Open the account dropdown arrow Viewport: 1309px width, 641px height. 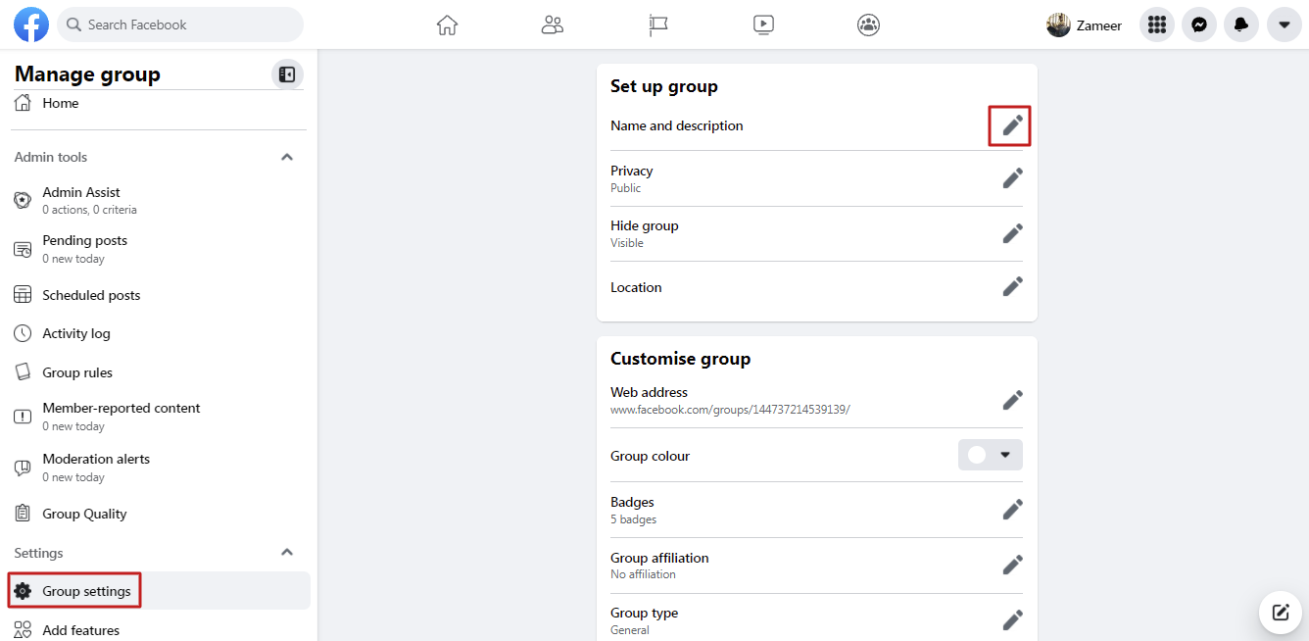pyautogui.click(x=1285, y=25)
